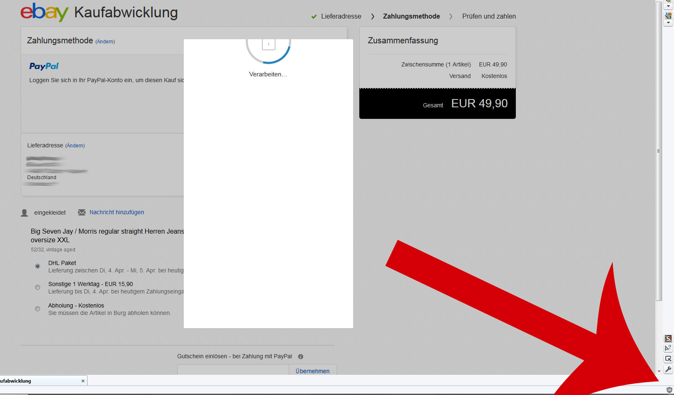Screen dimensions: 674x395
Task: Click Ändern next to Zahlungsmethode
Action: (105, 42)
